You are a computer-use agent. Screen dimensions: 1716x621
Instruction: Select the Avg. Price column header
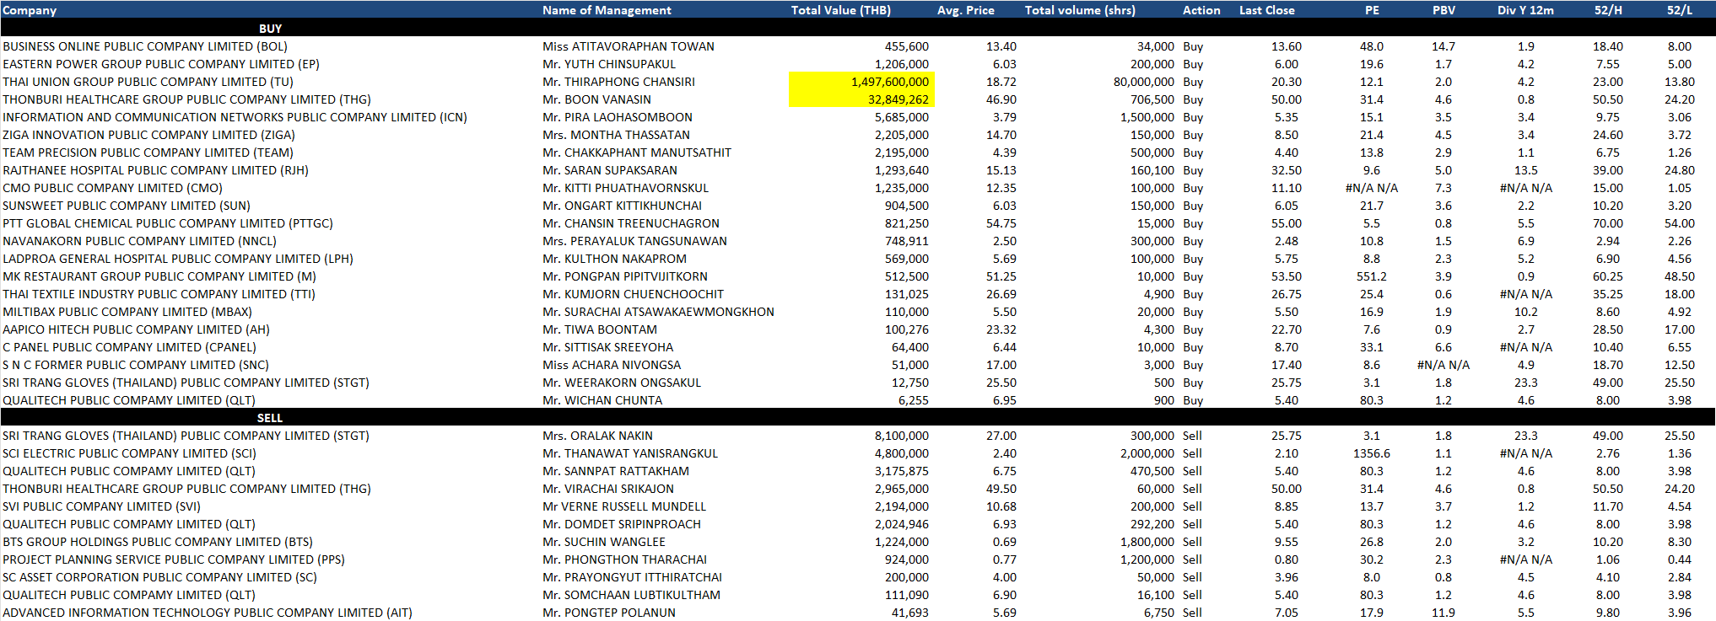pyautogui.click(x=965, y=10)
